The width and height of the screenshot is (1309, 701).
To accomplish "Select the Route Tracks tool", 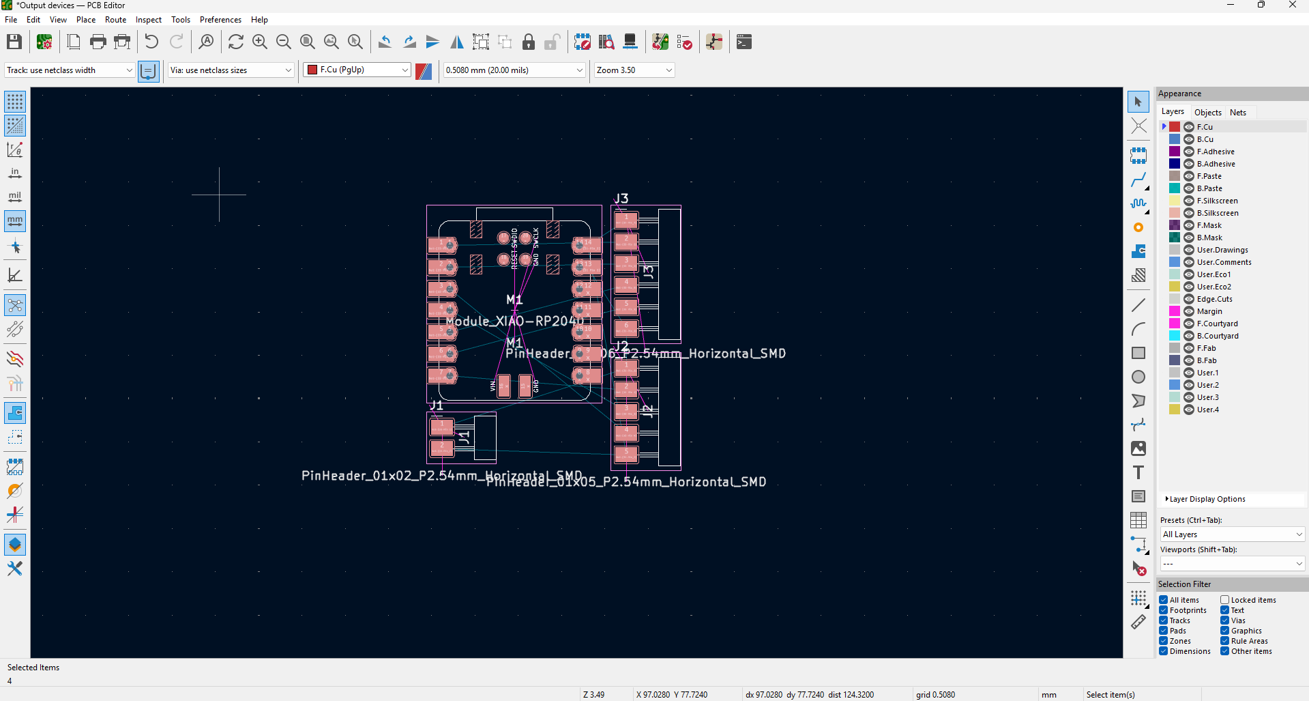I will click(x=1138, y=180).
